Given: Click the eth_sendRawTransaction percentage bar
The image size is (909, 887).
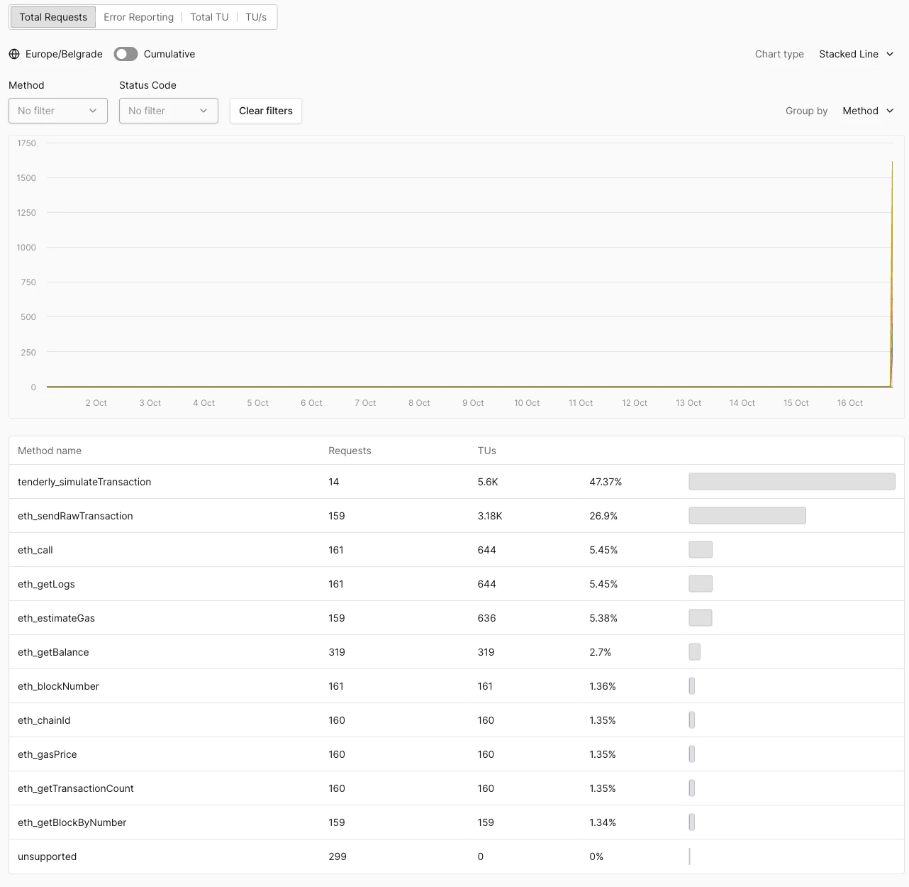Looking at the screenshot, I should pos(747,516).
